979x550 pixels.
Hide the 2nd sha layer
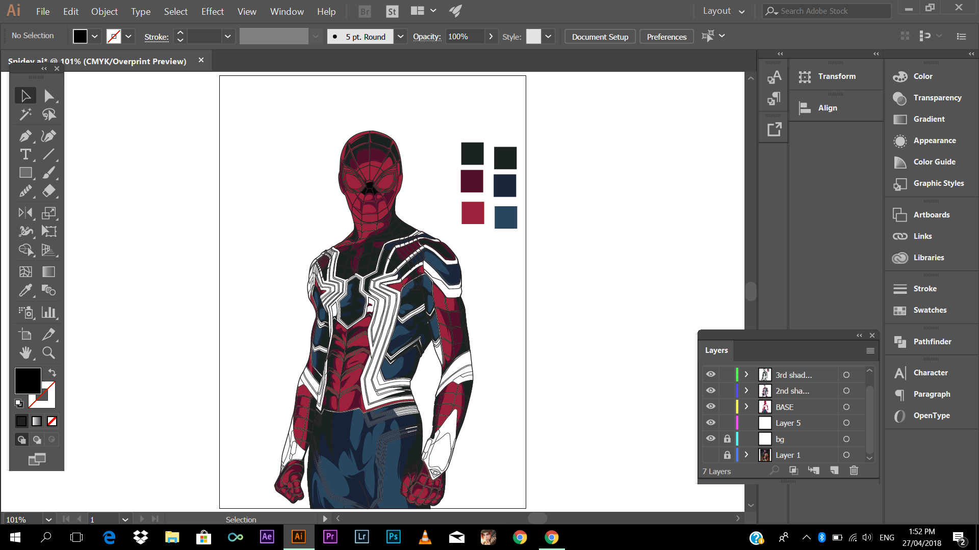click(711, 391)
